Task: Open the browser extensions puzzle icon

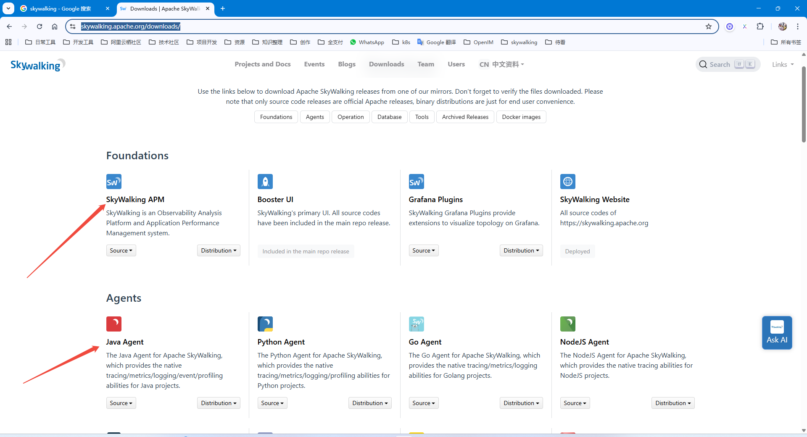Action: [x=760, y=26]
